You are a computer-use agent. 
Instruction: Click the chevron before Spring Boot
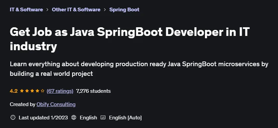(105, 10)
